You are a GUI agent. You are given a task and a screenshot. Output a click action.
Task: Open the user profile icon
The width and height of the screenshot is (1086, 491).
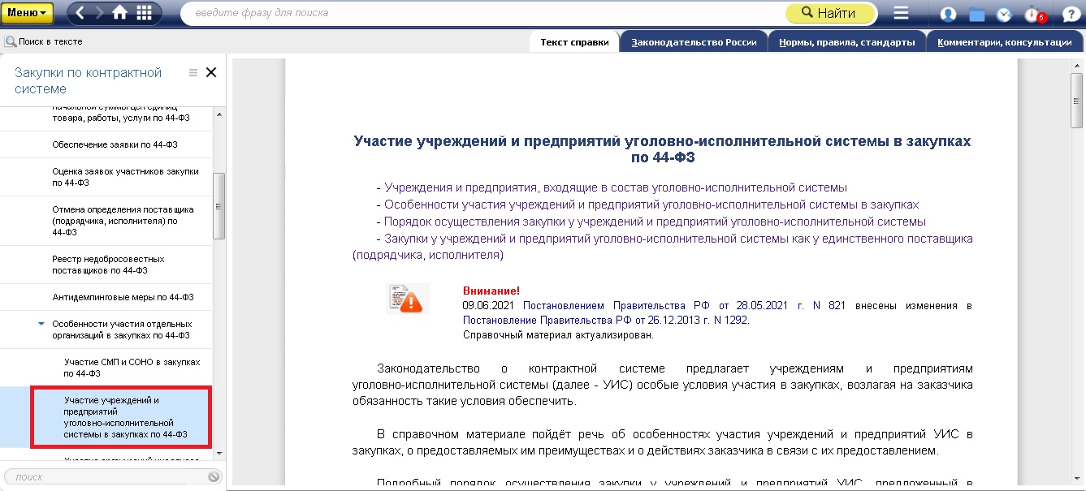coord(948,14)
